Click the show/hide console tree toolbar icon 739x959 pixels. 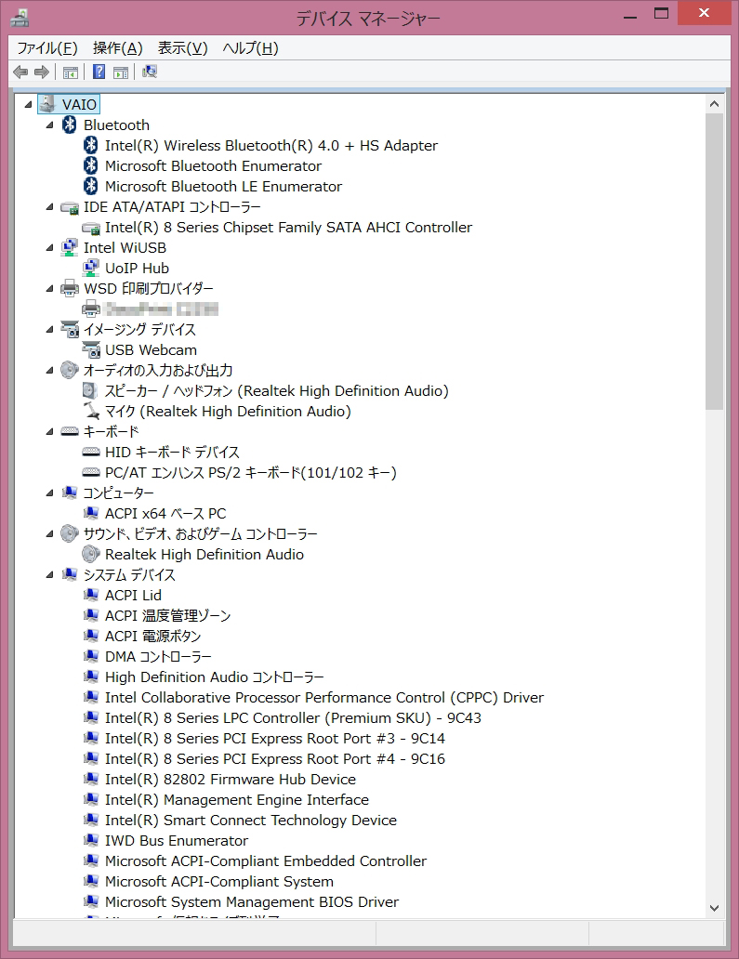[71, 72]
